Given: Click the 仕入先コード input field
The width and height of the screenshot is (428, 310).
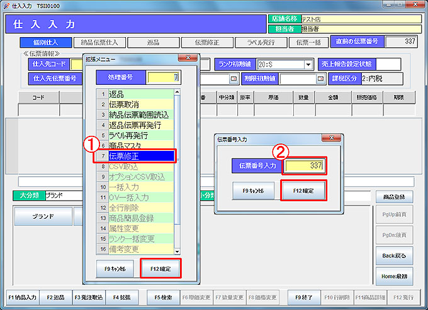Looking at the screenshot, I should click(x=77, y=65).
